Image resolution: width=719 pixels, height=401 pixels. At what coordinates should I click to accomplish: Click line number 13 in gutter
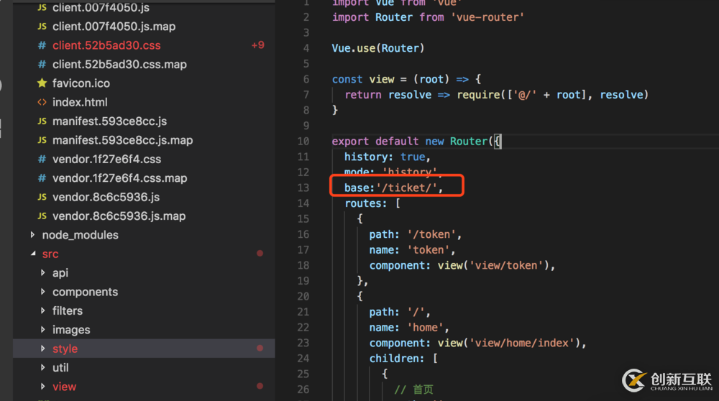tap(303, 188)
